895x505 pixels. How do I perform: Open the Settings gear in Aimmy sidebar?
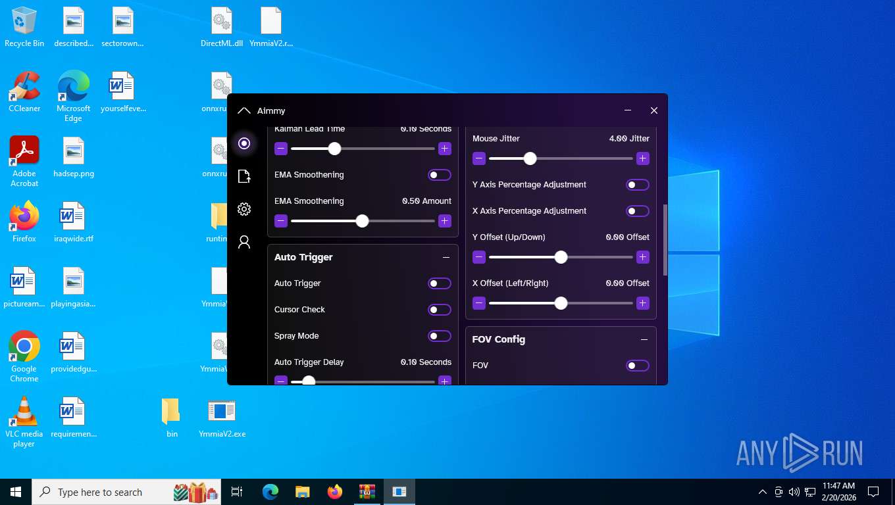coord(244,209)
